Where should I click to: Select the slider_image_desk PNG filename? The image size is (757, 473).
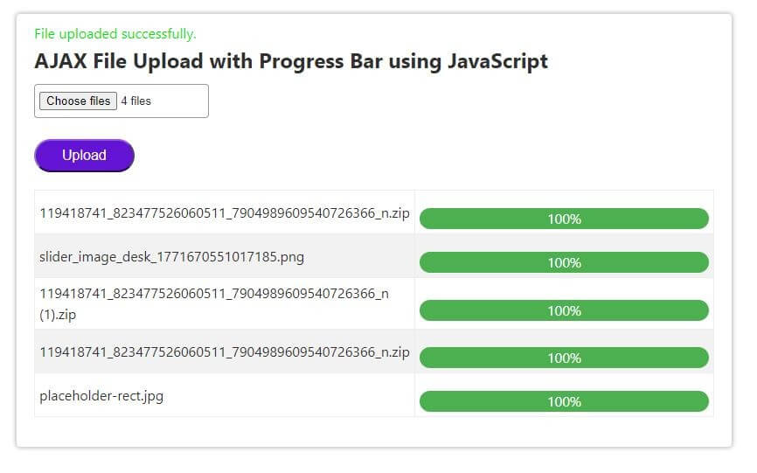tap(171, 257)
